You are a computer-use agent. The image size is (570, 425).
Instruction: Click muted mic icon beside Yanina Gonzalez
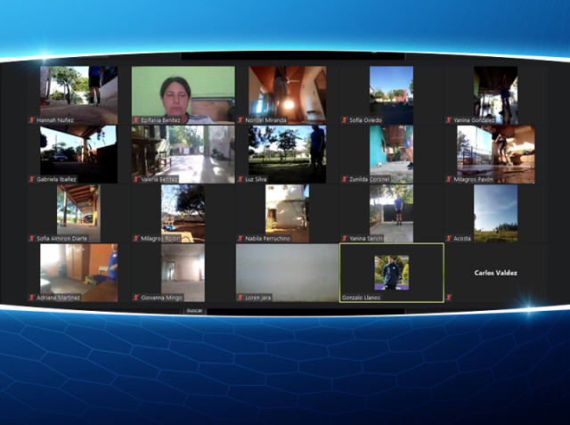click(449, 120)
